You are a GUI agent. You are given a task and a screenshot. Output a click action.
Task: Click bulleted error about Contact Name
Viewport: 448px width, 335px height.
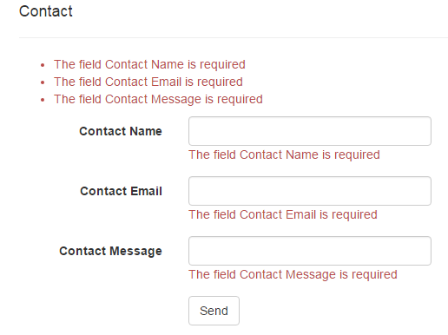(149, 64)
